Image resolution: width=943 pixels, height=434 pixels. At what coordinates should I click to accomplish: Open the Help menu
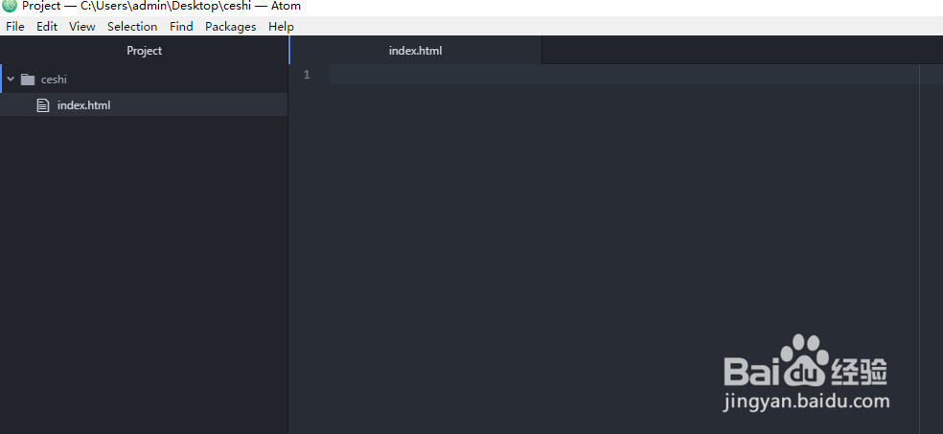coord(281,27)
